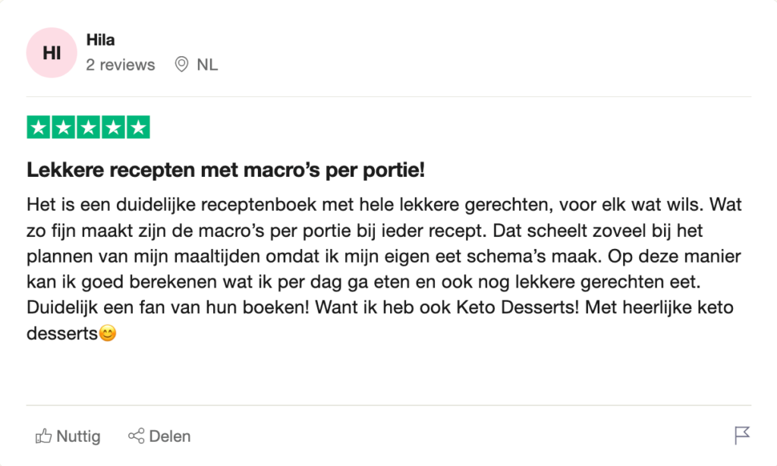Click the smiling emoji after desserts

109,333
